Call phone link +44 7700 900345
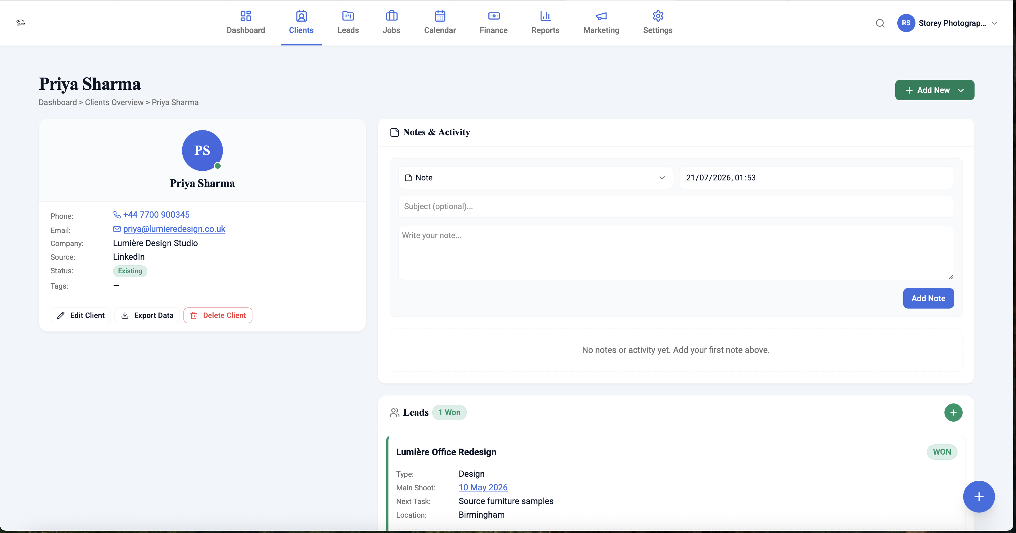Viewport: 1016px width, 533px height. pyautogui.click(x=156, y=215)
